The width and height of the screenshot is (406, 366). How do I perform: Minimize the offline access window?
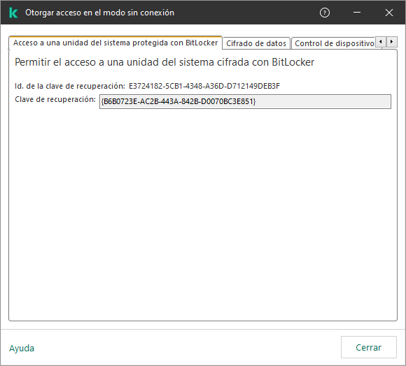click(357, 13)
